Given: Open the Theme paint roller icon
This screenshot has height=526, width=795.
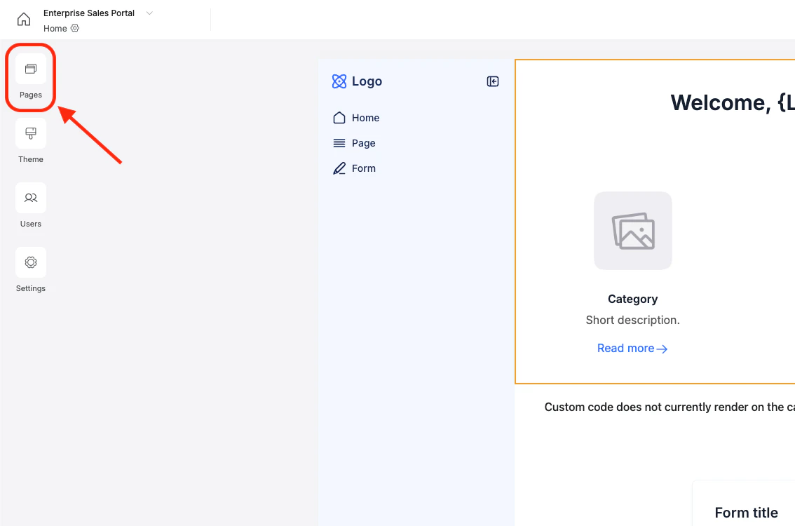Looking at the screenshot, I should [31, 133].
